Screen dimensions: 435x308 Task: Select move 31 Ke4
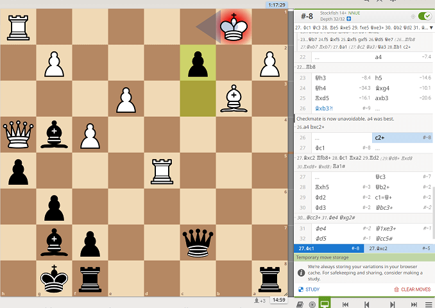pos(341,228)
